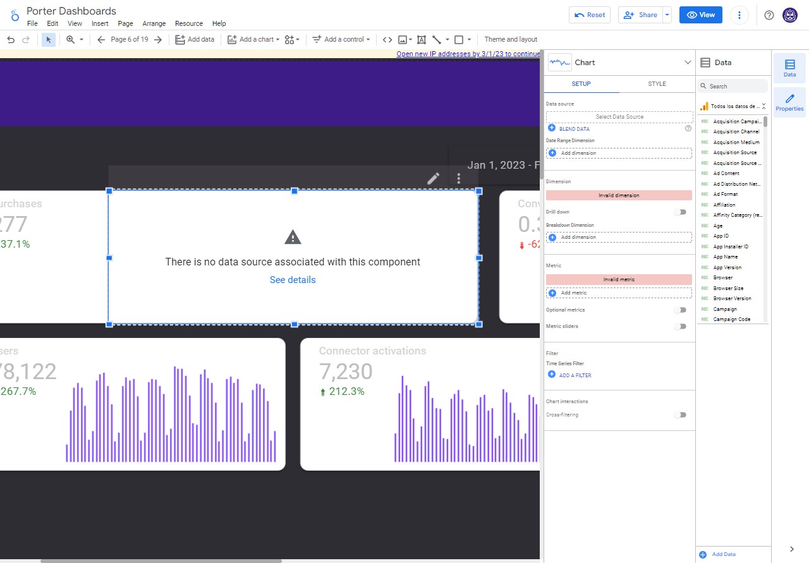Viewport: 809px width, 563px height.
Task: Click the plus icon for Add a Filter
Action: tap(552, 375)
